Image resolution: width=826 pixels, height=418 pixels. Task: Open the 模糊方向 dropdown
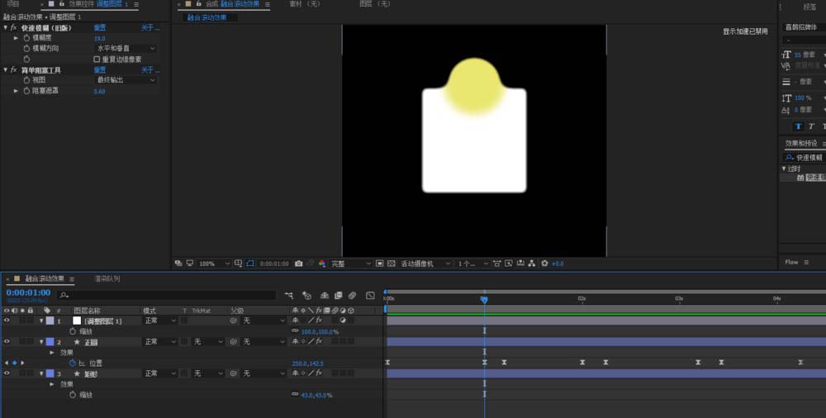coord(126,49)
